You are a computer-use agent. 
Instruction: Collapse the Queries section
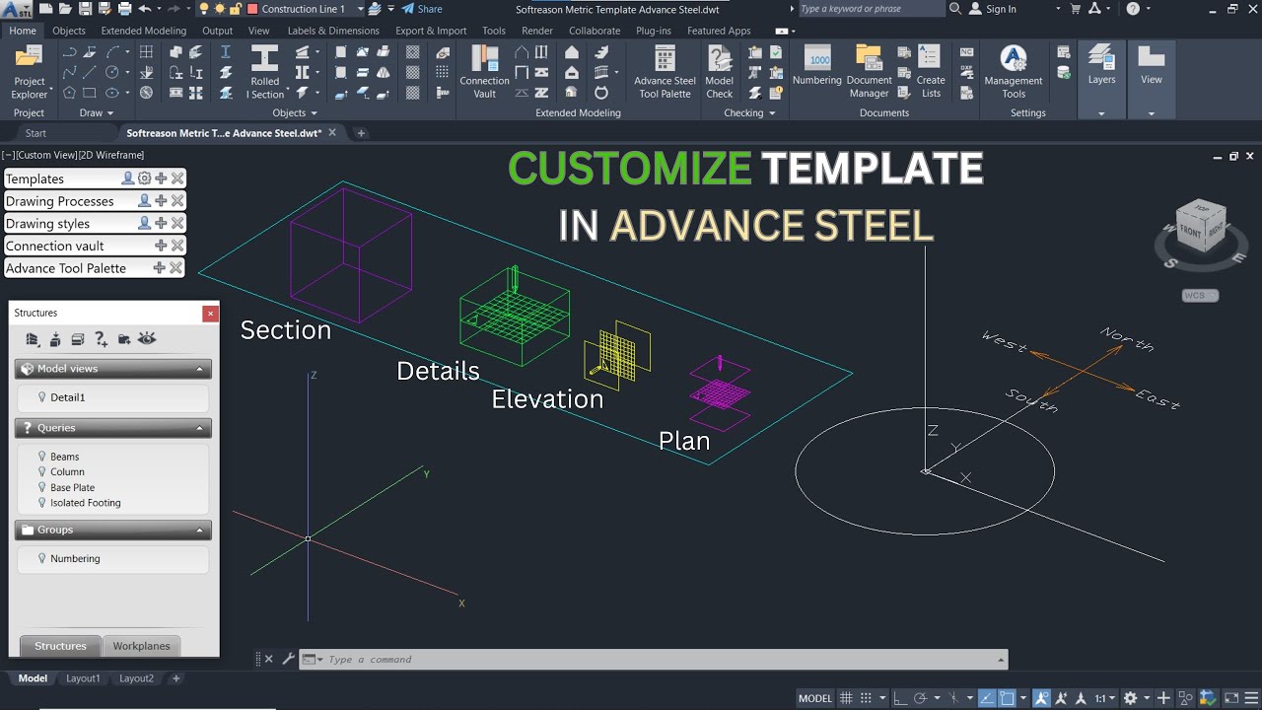[200, 428]
